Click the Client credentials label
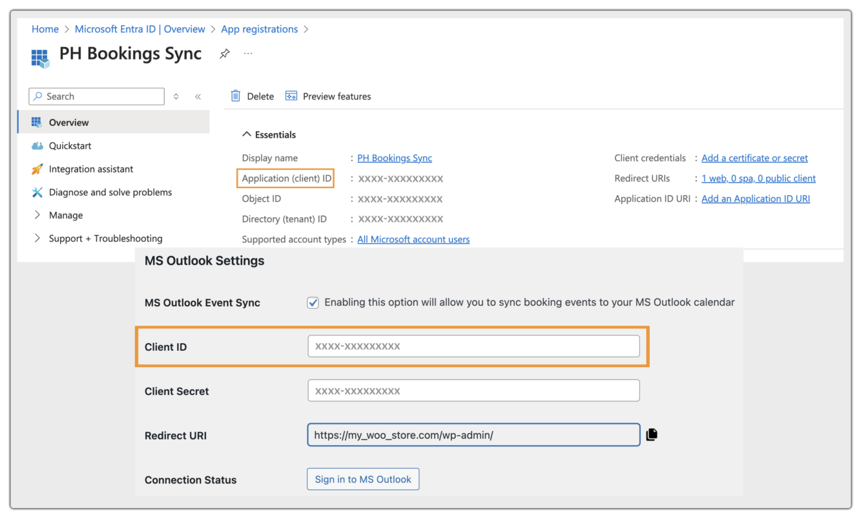The image size is (861, 517). coord(650,158)
